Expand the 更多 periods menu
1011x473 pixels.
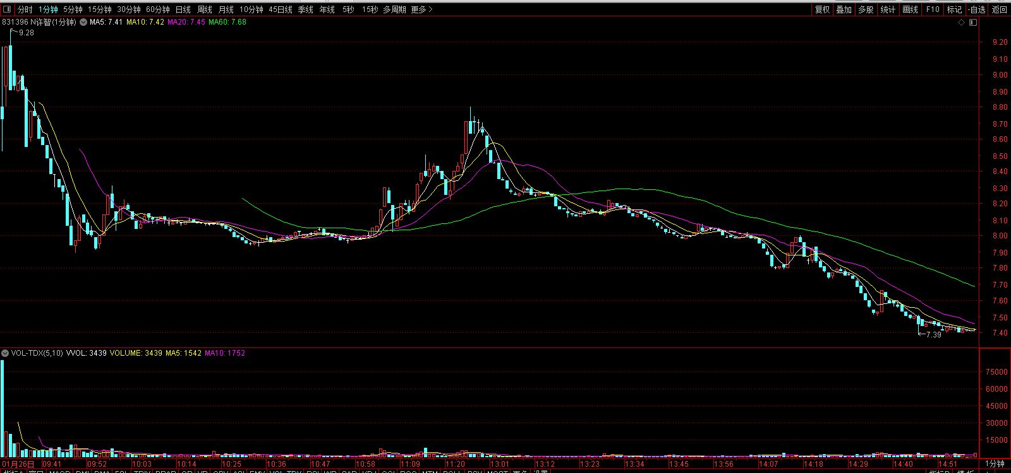click(421, 9)
